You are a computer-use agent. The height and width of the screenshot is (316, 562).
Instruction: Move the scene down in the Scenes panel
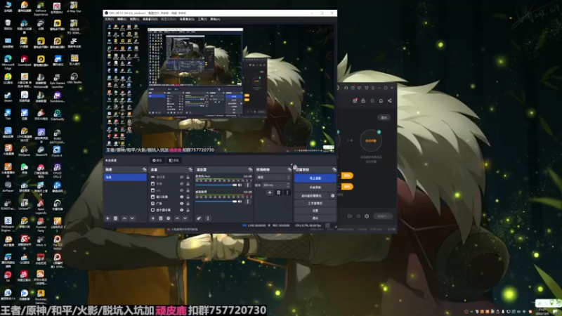click(x=132, y=218)
